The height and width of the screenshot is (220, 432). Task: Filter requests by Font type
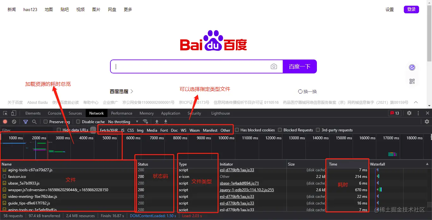164,130
